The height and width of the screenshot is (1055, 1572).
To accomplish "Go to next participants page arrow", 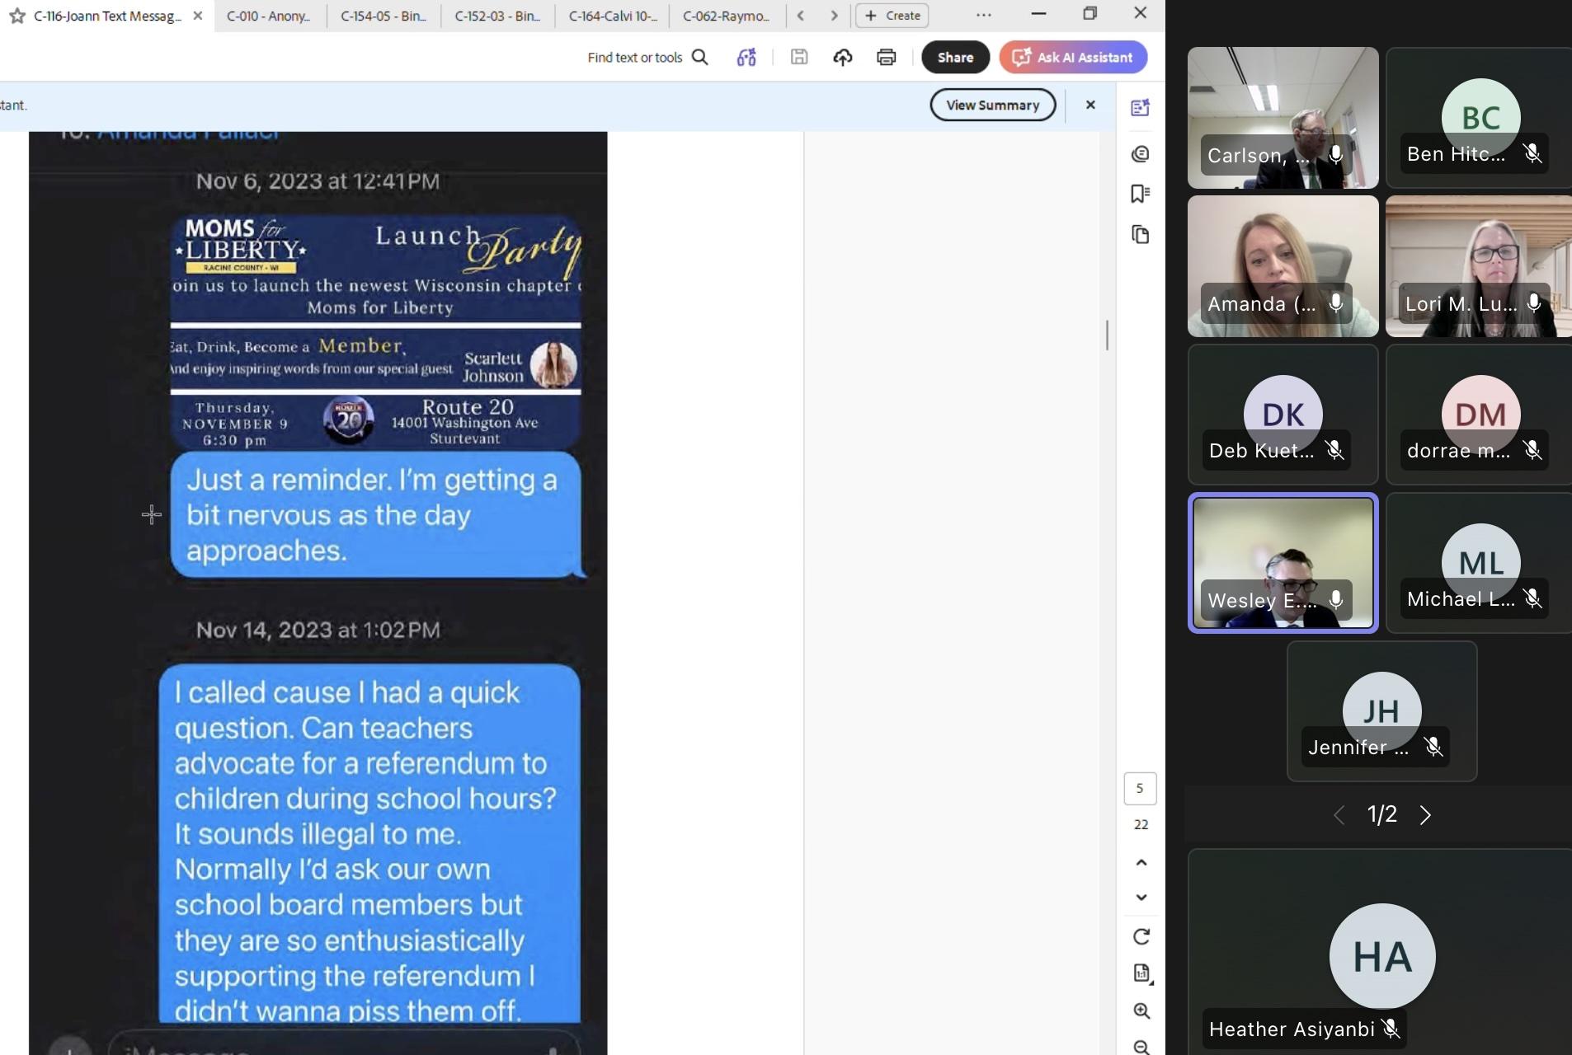I will click(1425, 815).
